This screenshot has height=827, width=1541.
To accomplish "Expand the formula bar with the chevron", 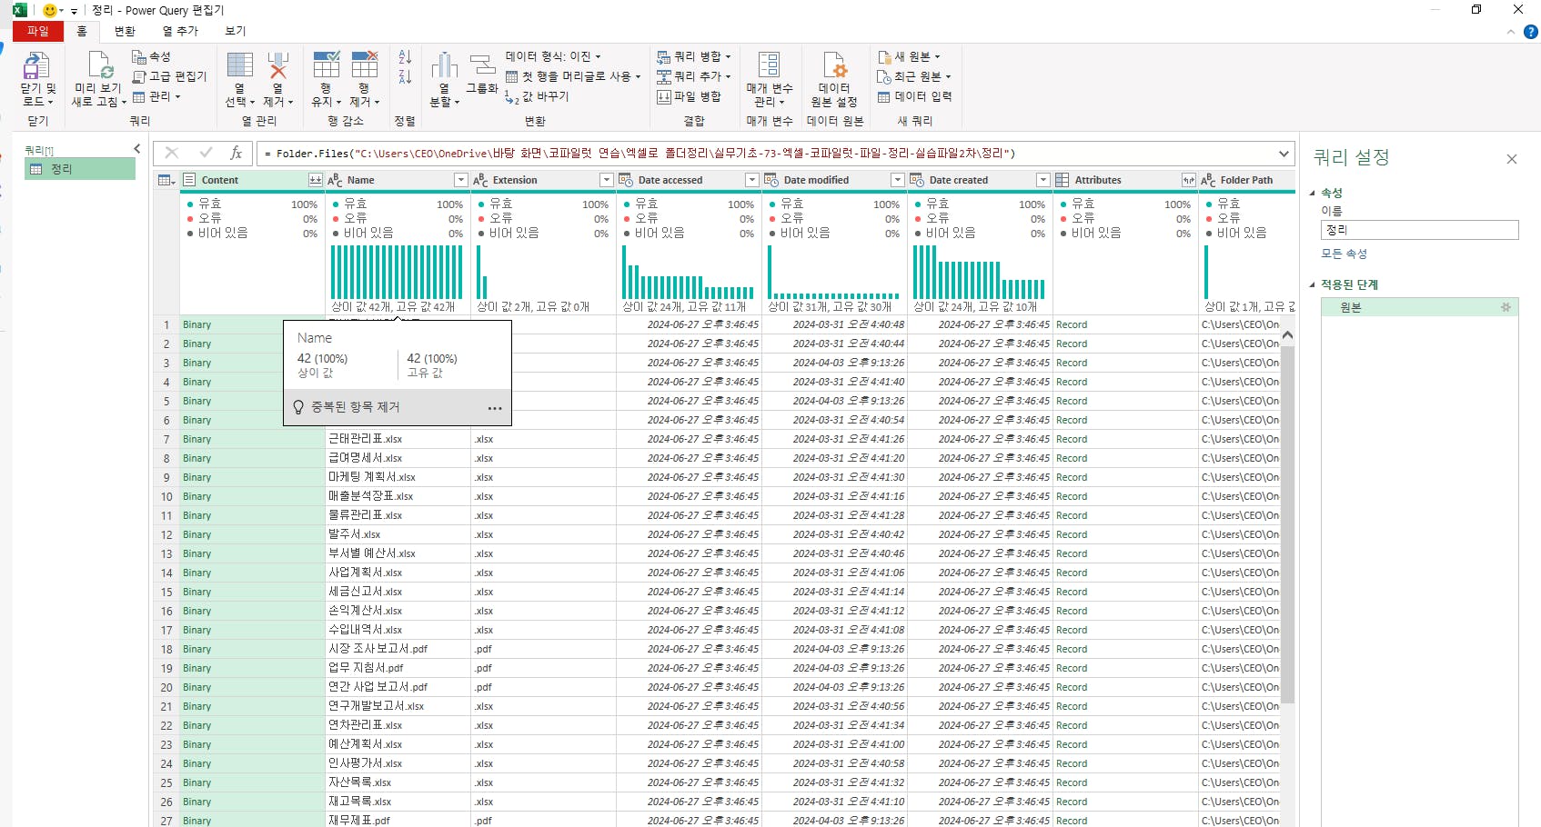I will click(1284, 154).
